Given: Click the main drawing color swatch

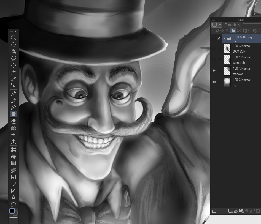Looking at the screenshot, I should tap(12, 211).
